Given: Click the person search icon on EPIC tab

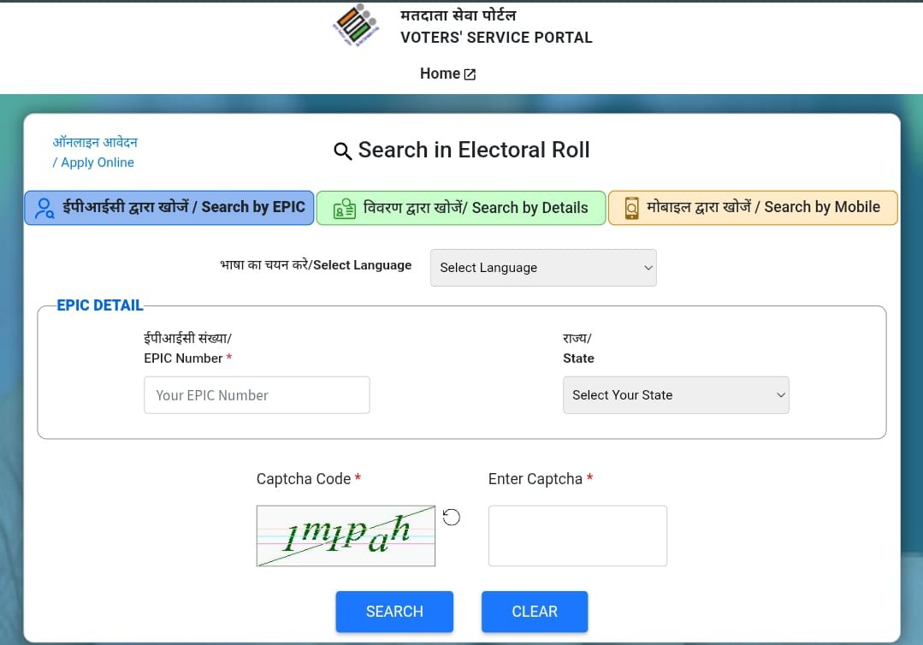Looking at the screenshot, I should [x=45, y=208].
